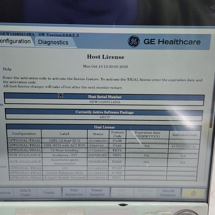Select the Analgesia / SPI label
Screen dimensions: 215x215
coord(64,155)
